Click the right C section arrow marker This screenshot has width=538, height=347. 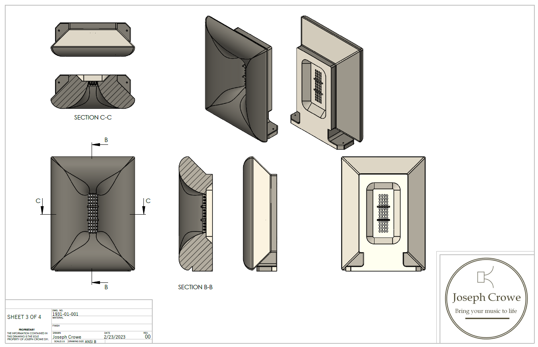[143, 206]
